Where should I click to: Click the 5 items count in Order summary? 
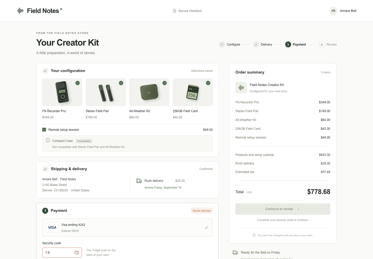coord(326,72)
